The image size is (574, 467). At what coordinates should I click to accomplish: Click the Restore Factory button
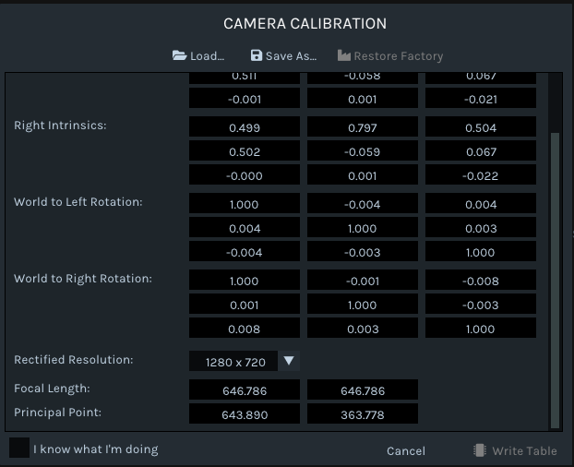[x=390, y=56]
